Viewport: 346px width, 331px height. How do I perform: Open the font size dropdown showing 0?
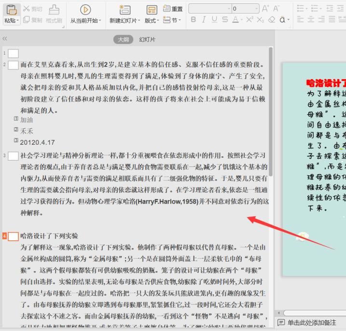245,9
